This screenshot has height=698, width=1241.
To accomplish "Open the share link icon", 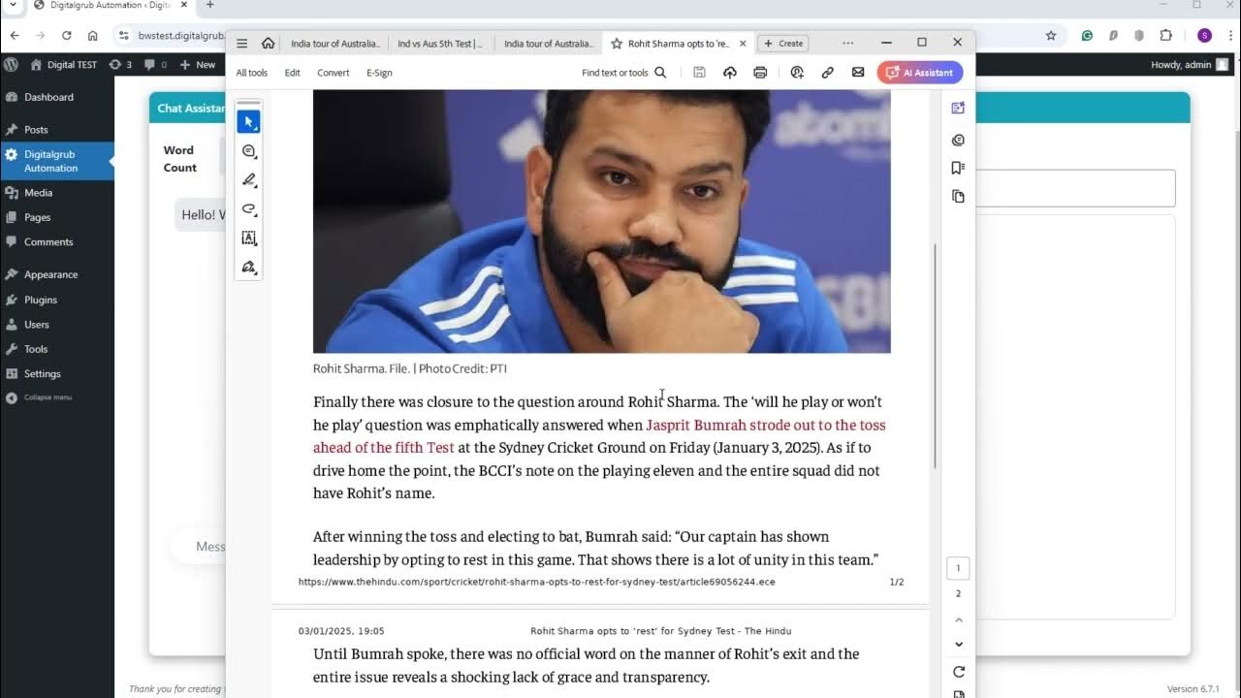I will (x=827, y=73).
